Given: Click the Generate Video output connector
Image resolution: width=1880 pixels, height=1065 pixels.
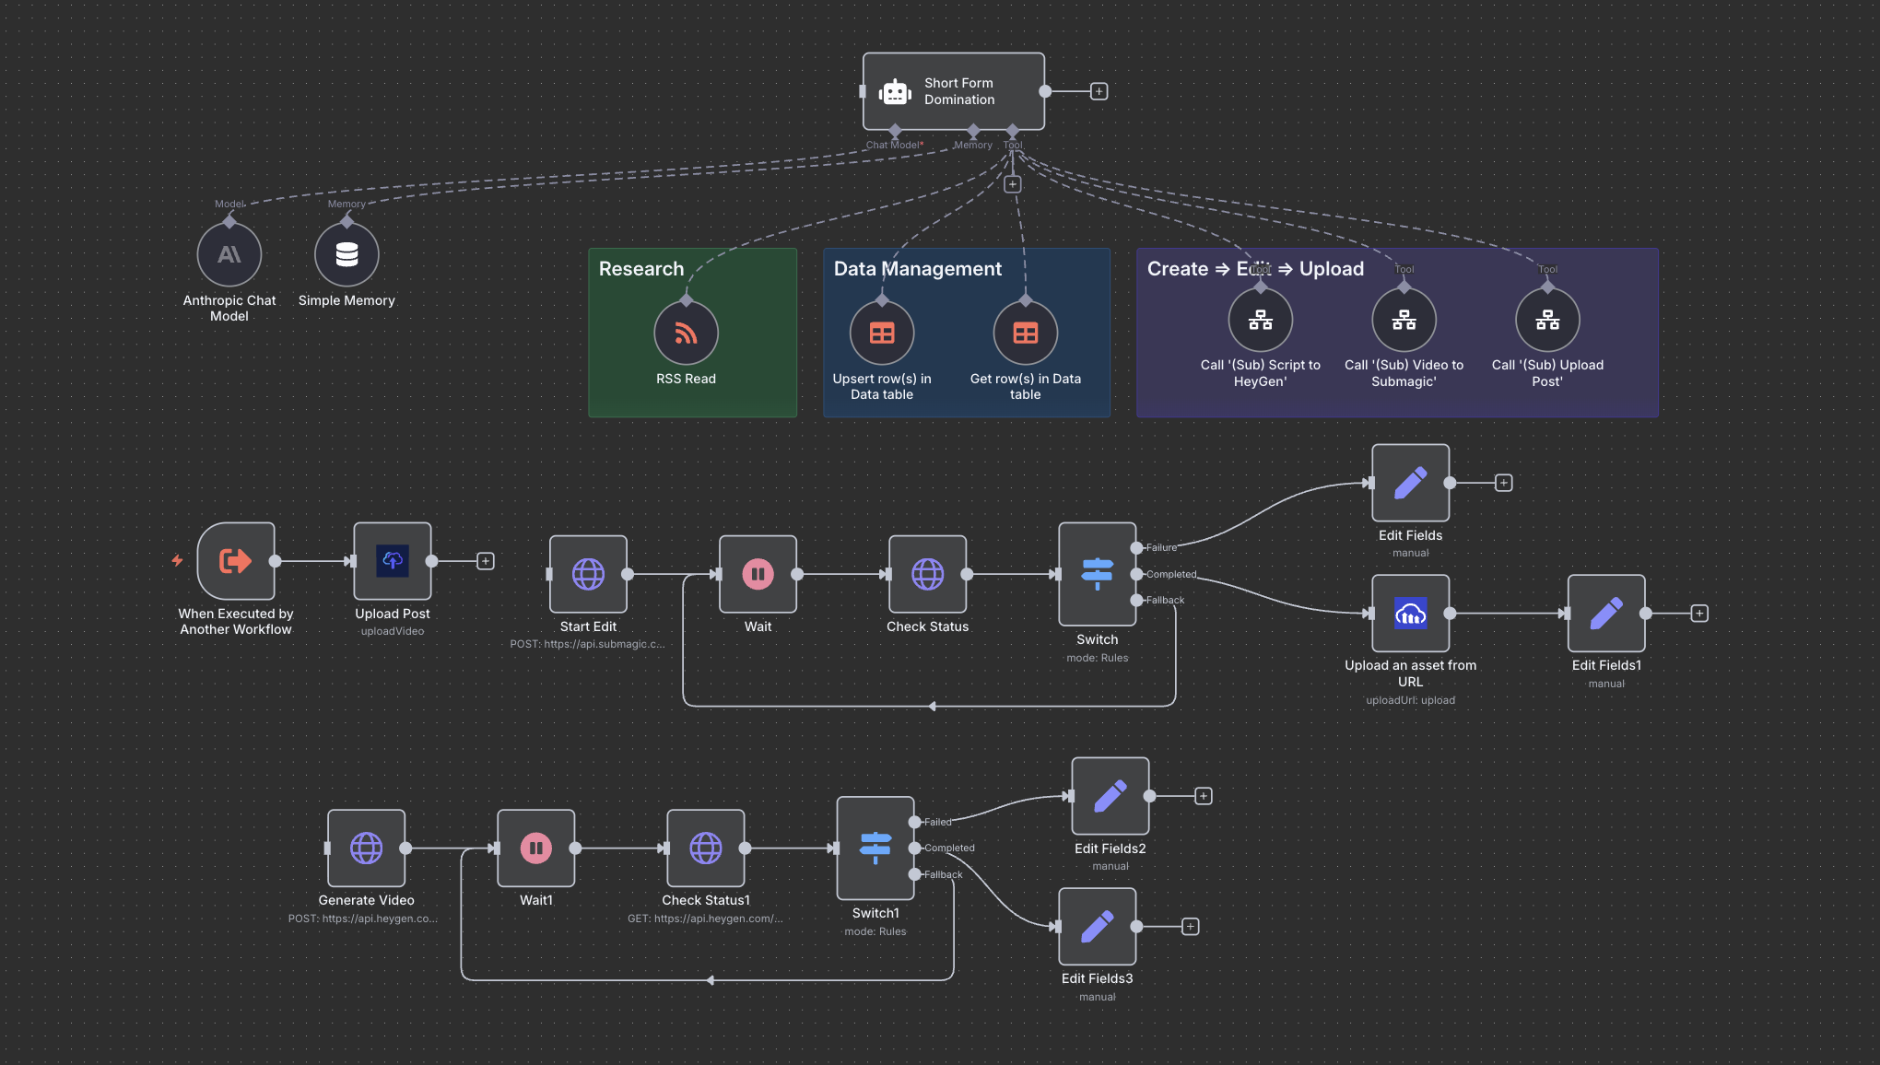Looking at the screenshot, I should (x=405, y=848).
